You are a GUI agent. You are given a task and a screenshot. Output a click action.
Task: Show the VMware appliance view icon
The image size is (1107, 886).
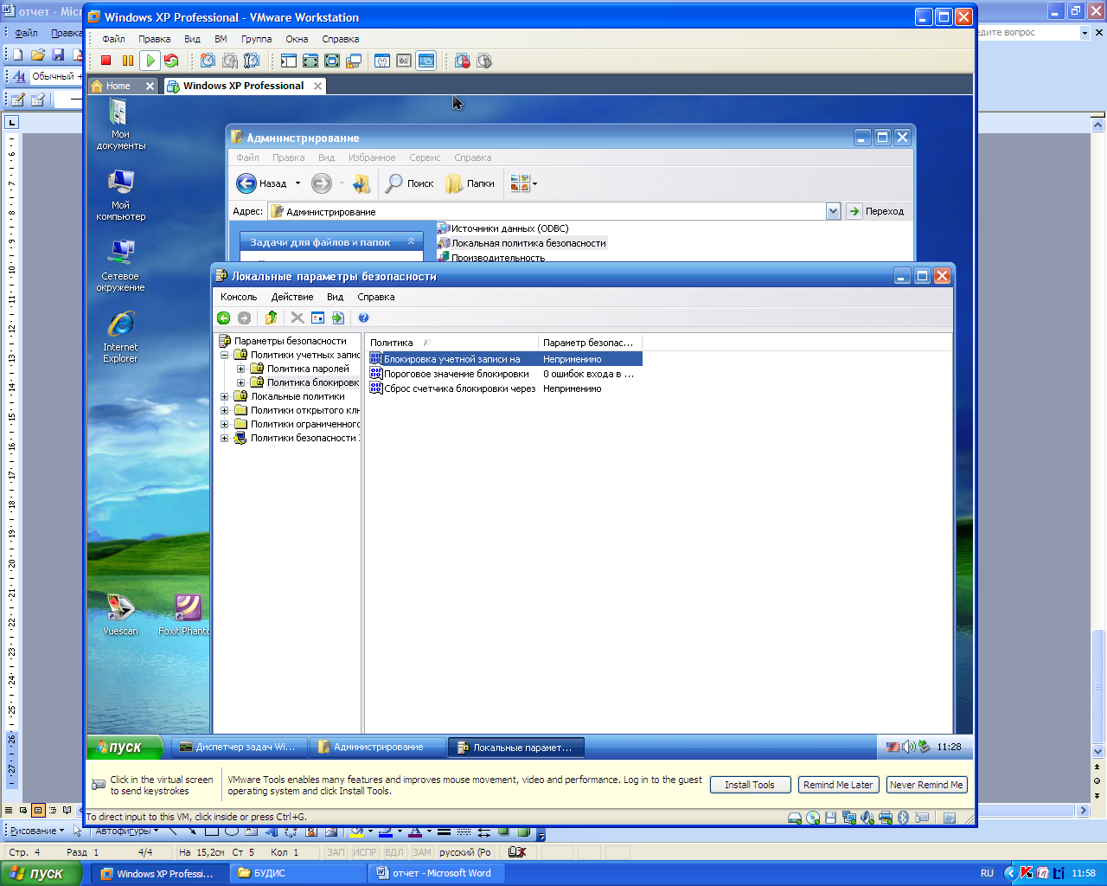tap(404, 61)
